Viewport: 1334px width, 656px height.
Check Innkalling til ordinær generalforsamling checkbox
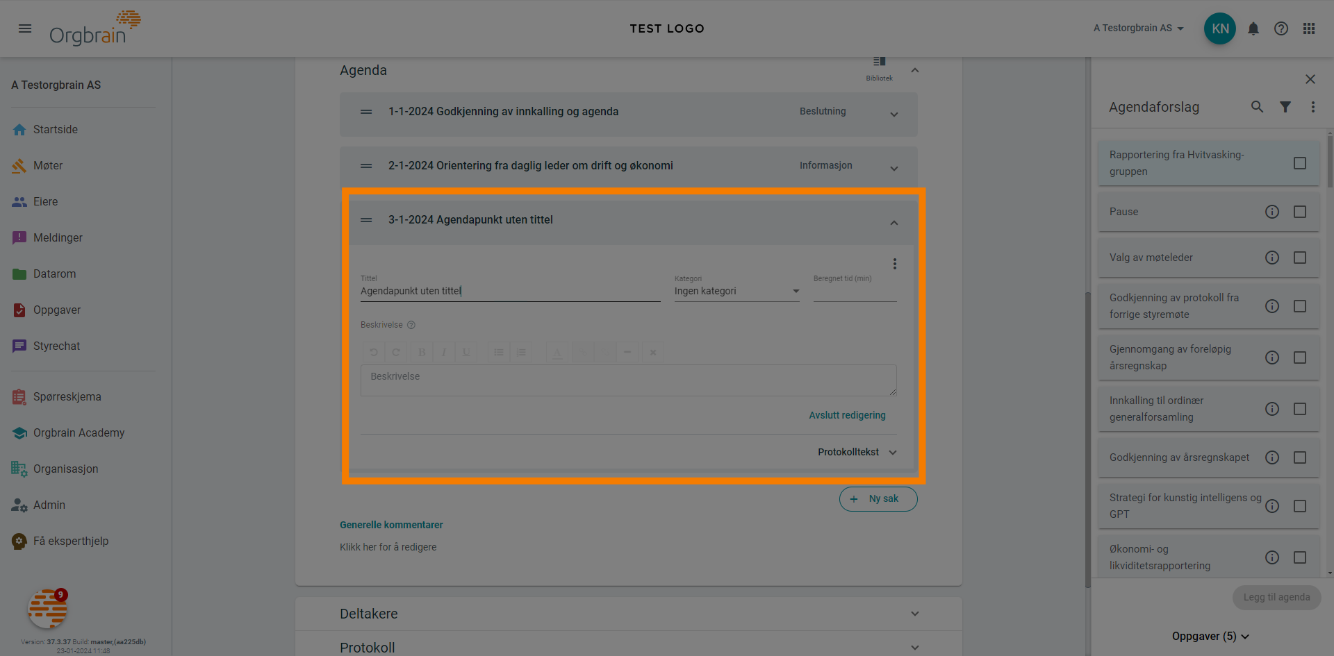click(x=1300, y=409)
